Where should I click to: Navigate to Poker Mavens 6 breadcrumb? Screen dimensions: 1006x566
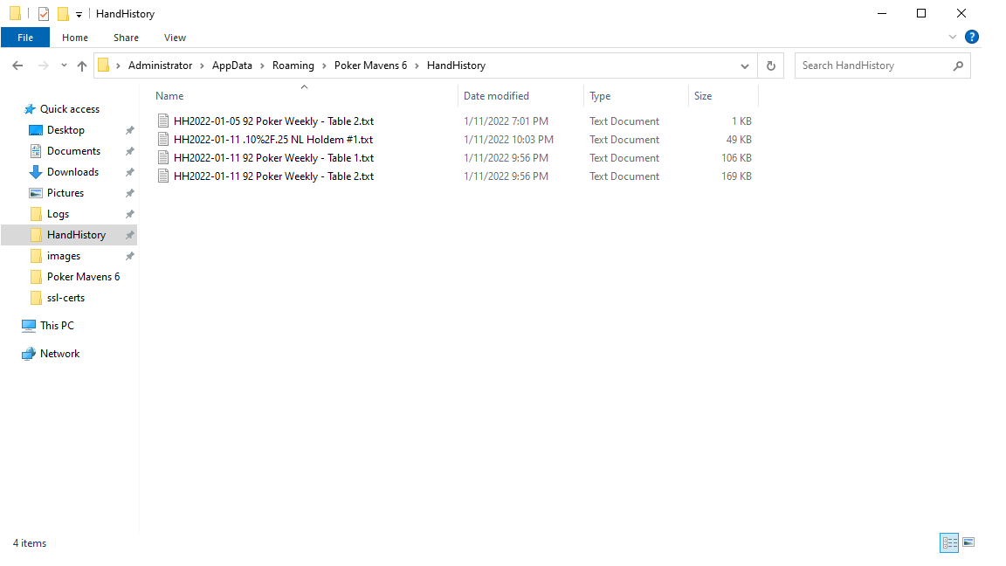[370, 66]
